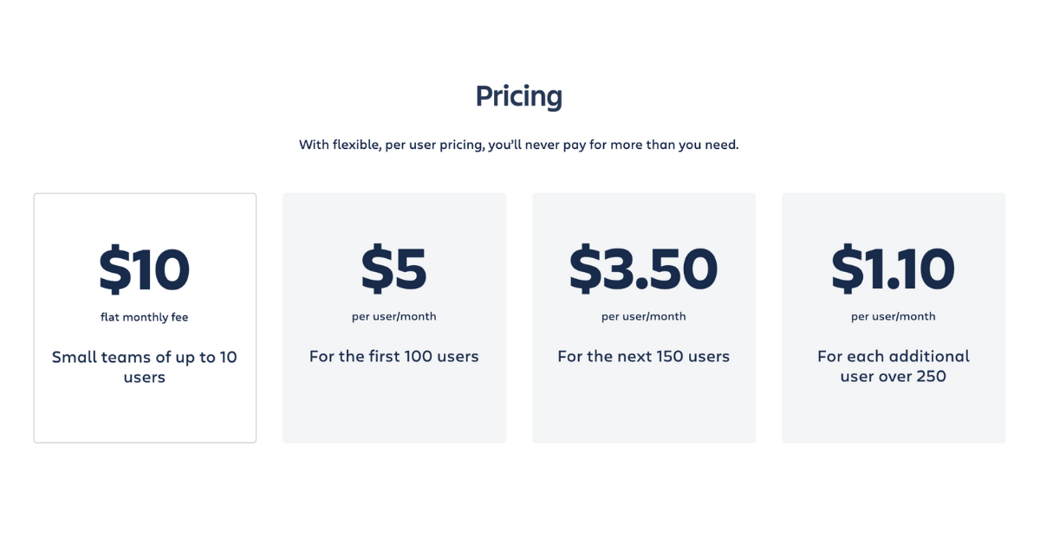This screenshot has width=1040, height=544.
Task: Click the $3.50 price text
Action: (x=644, y=269)
